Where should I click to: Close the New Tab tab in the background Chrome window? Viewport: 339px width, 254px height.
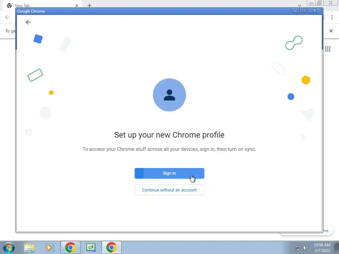tap(77, 6)
